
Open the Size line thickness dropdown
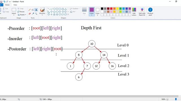tap(84, 12)
